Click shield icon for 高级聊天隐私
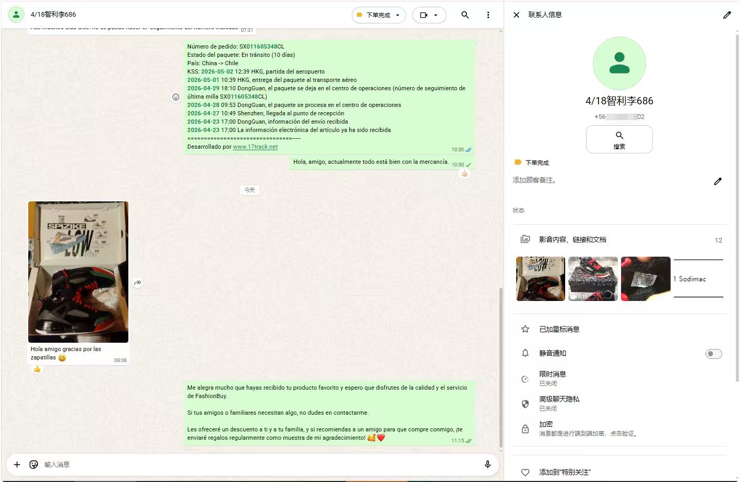Image resolution: width=740 pixels, height=482 pixels. tap(525, 404)
